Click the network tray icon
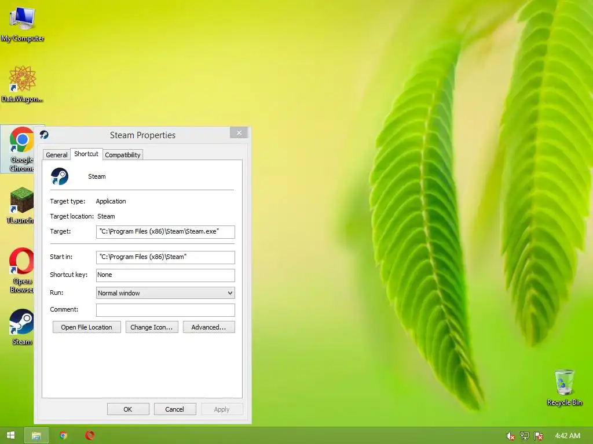The image size is (593, 444). click(525, 436)
